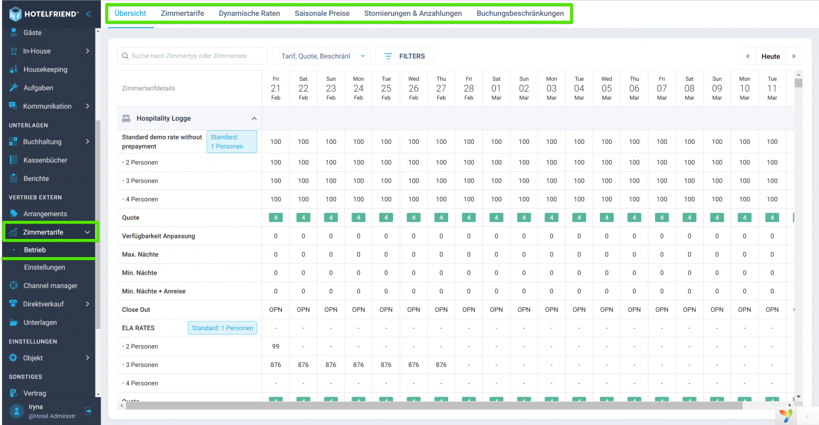Click green Quote badge for Fri 21 Feb
The height and width of the screenshot is (425, 819).
point(276,217)
